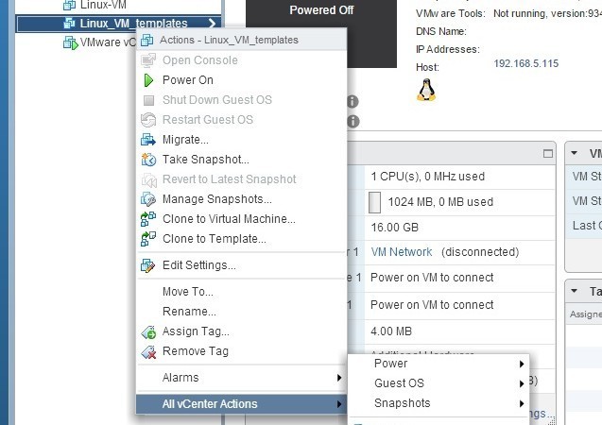Select All vCenter Actions entry
The width and height of the screenshot is (602, 425).
[242, 404]
